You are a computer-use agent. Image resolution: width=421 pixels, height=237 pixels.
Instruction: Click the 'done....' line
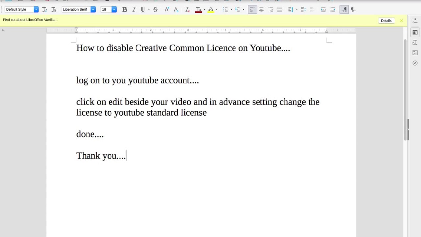pyautogui.click(x=90, y=134)
